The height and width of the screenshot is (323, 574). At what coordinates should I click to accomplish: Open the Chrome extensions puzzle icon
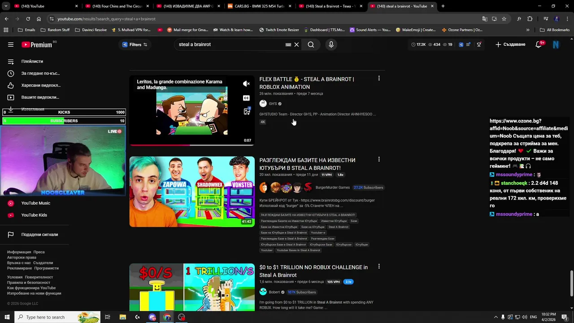pos(530,19)
